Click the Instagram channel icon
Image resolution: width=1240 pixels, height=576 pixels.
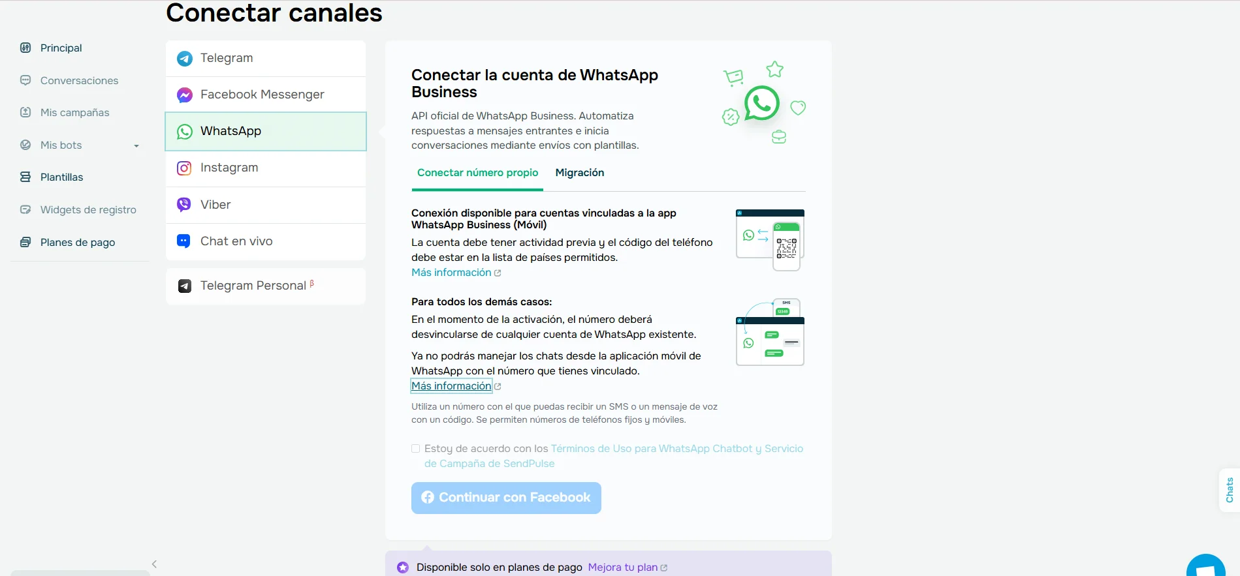[185, 168]
